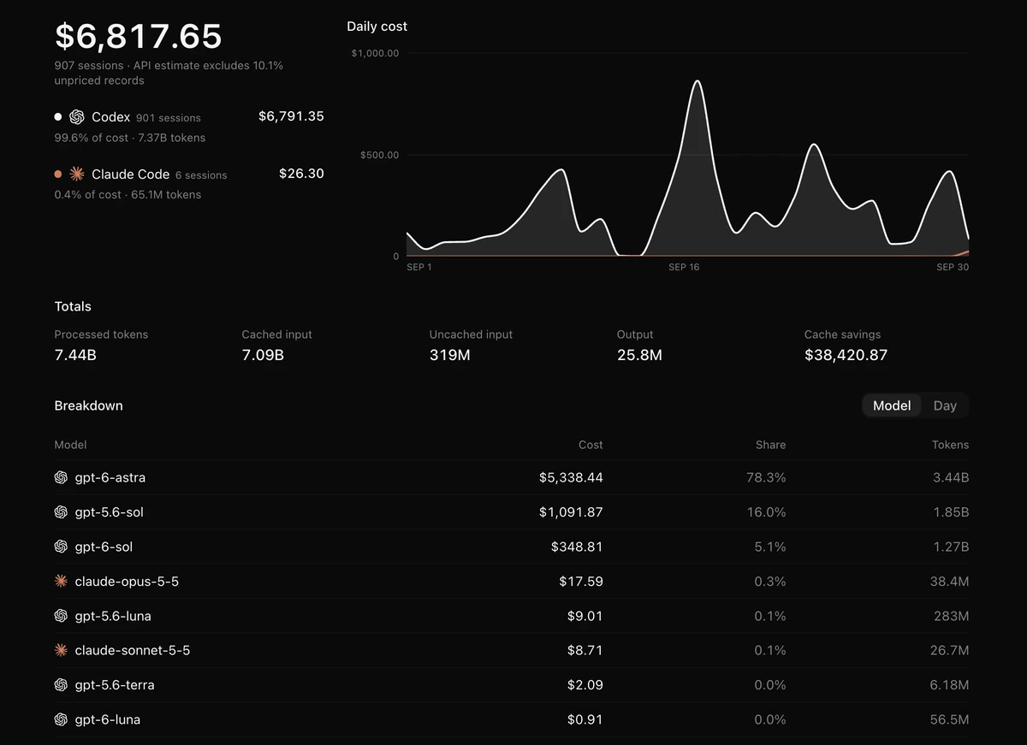Screen dimensions: 1027x745
Task: Click the Cached input value 7.09B
Action: click(263, 355)
